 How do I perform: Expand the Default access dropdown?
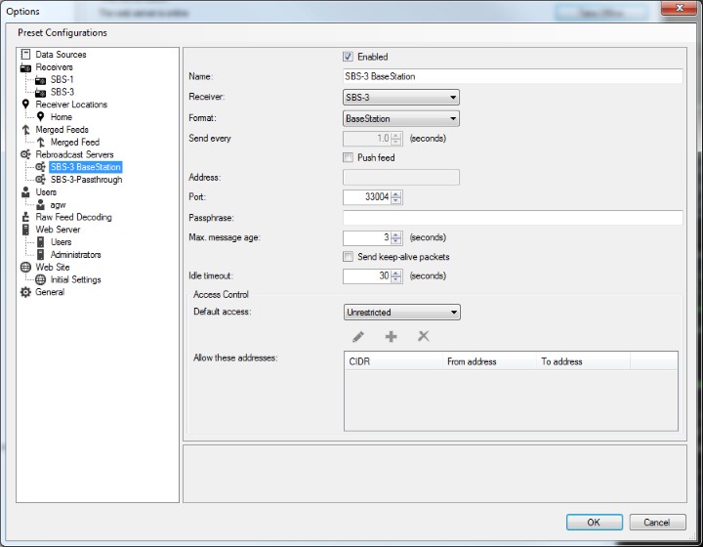pos(401,313)
